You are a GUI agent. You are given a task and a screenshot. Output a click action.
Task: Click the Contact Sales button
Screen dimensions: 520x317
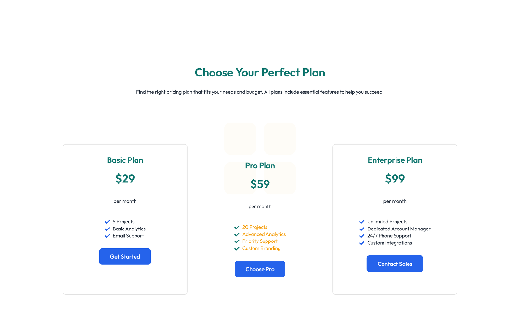(x=395, y=264)
